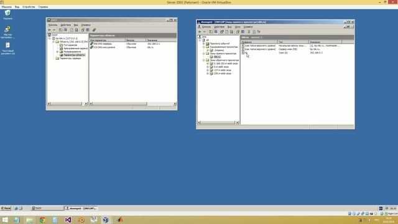Switch to DHCP button in guest taskbar
The height and width of the screenshot is (224, 398).
(47, 208)
